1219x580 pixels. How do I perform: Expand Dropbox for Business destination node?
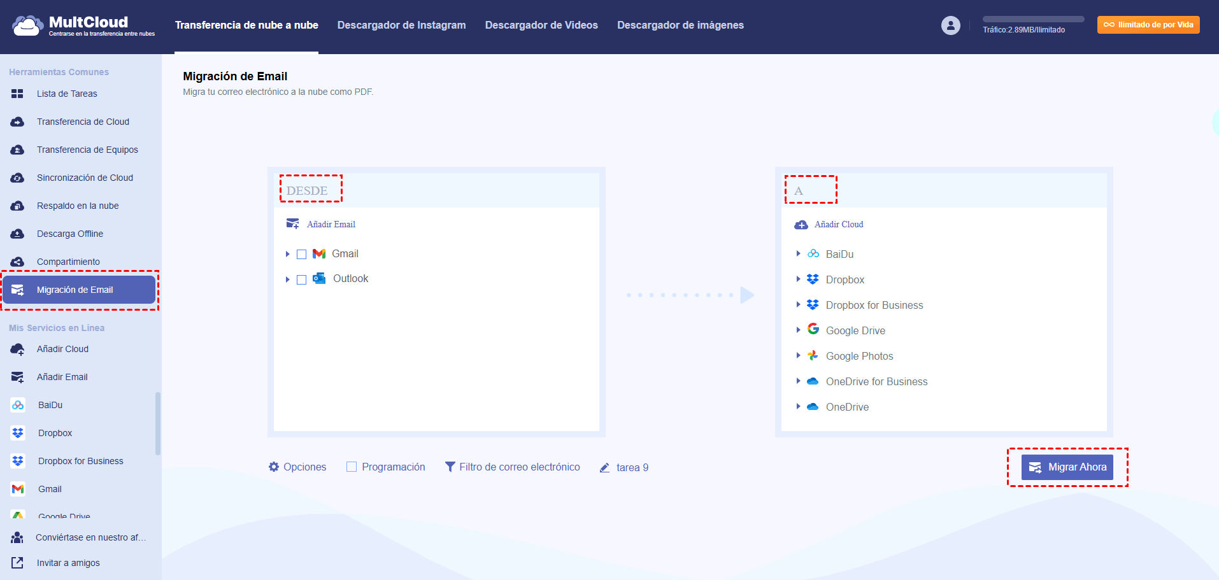click(x=798, y=304)
